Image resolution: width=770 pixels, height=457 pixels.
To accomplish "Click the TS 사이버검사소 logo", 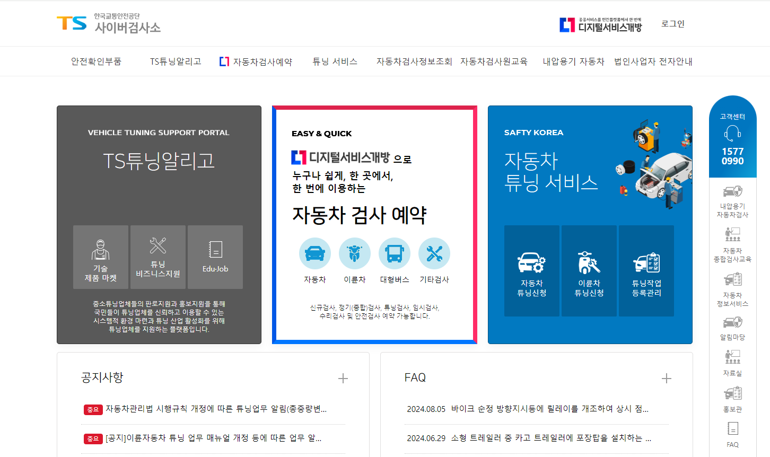I will [x=109, y=24].
